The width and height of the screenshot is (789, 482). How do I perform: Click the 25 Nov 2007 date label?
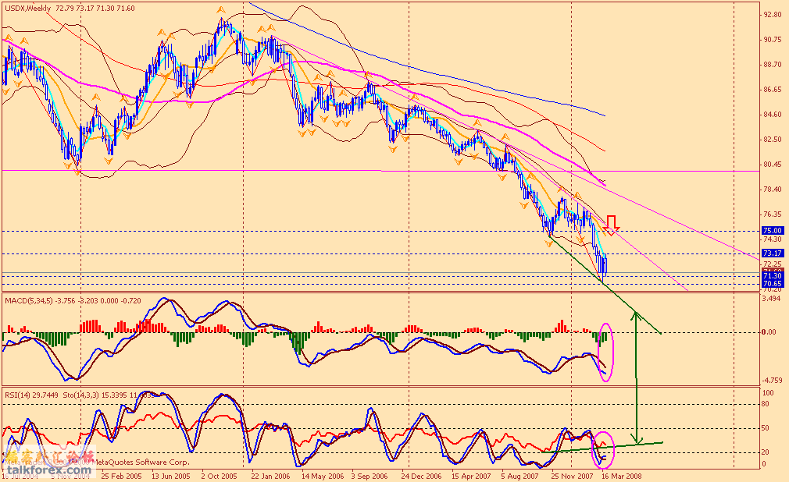pos(572,476)
